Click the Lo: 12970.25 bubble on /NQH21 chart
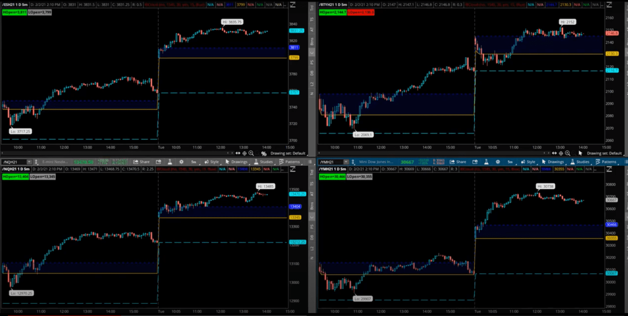The height and width of the screenshot is (316, 628). [x=22, y=293]
